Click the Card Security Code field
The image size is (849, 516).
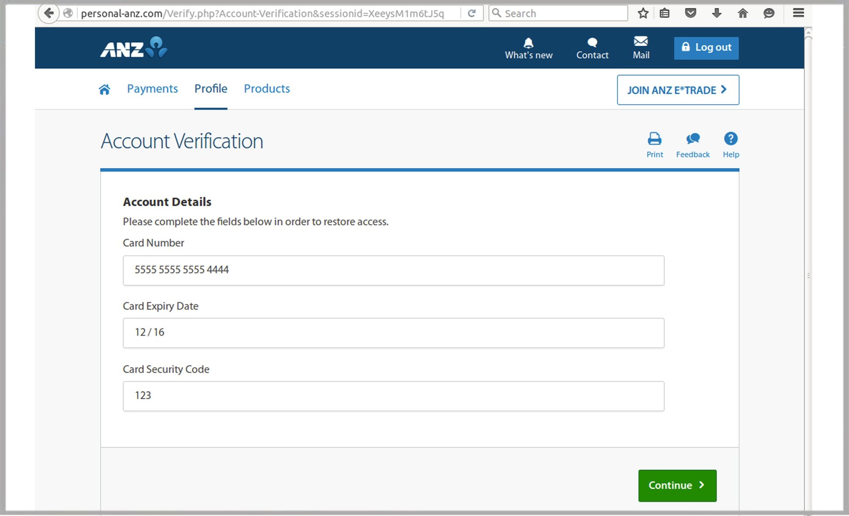393,396
